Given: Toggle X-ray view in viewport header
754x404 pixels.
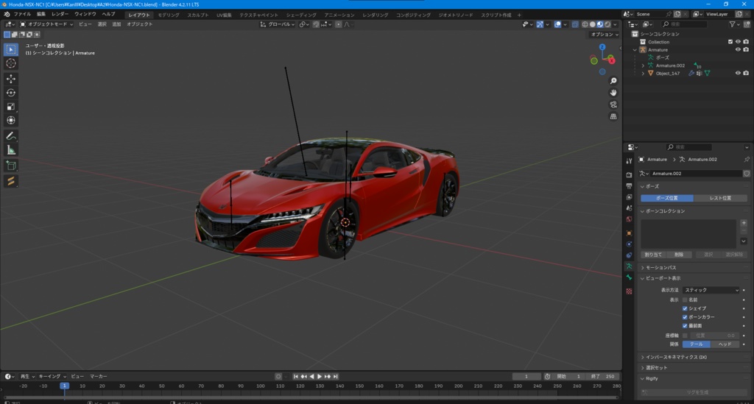Looking at the screenshot, I should pos(574,24).
